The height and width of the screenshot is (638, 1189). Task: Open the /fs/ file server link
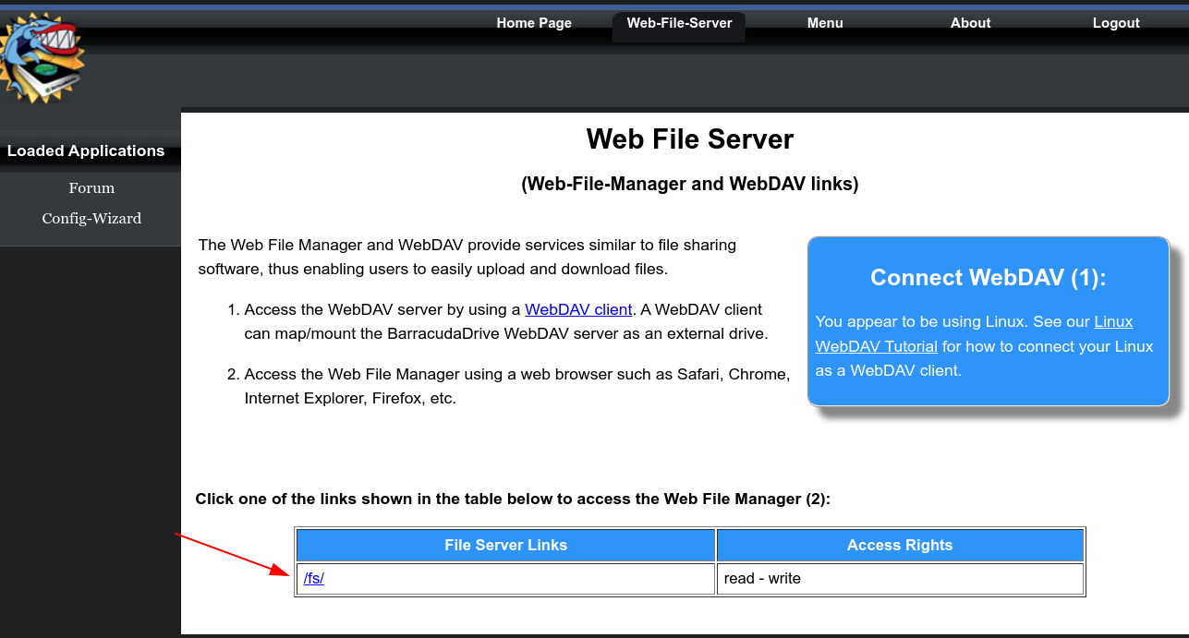[x=314, y=579]
